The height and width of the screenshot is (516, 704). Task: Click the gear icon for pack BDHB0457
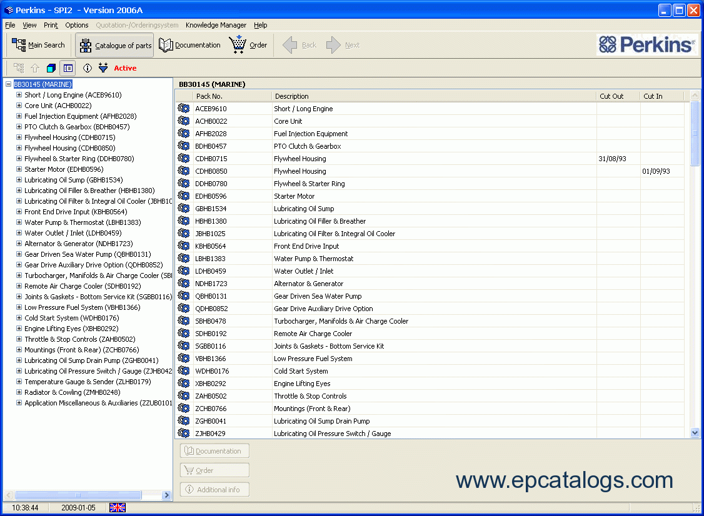point(184,146)
